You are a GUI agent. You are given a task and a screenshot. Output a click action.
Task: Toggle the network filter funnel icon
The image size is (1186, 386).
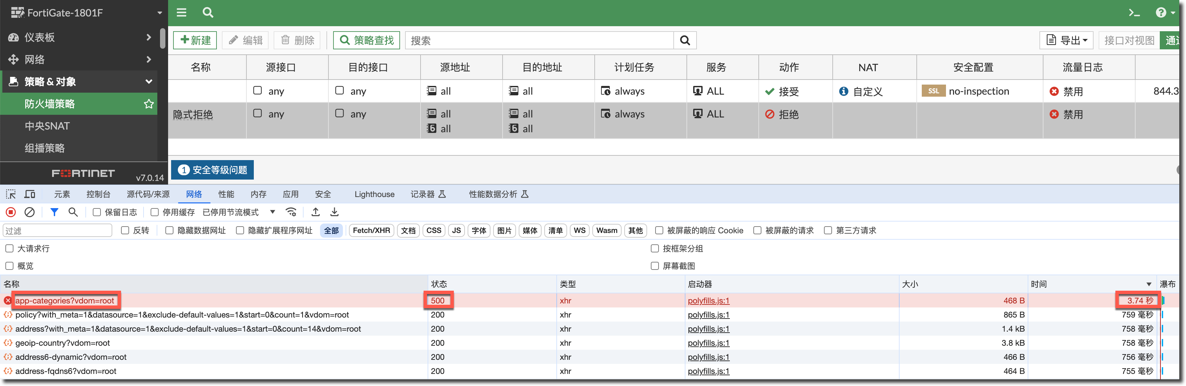(x=54, y=212)
